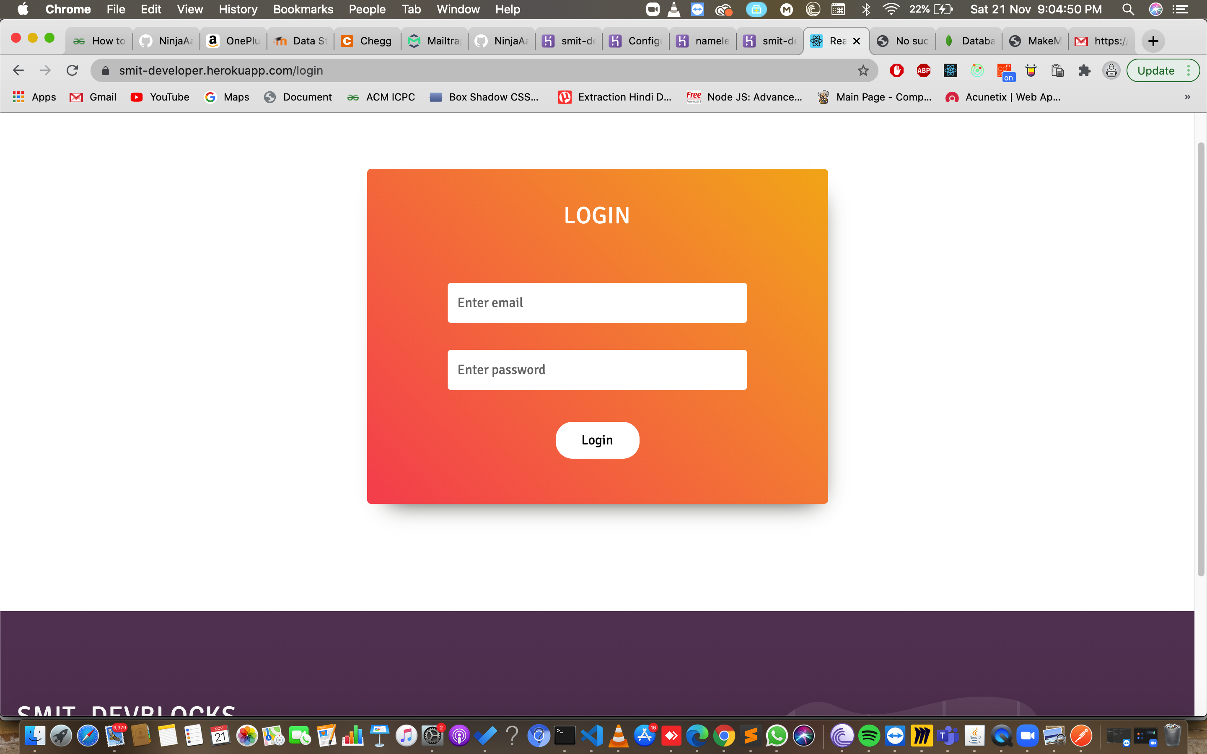The height and width of the screenshot is (754, 1207).
Task: Open the Adblock Plus extension
Action: tap(923, 70)
